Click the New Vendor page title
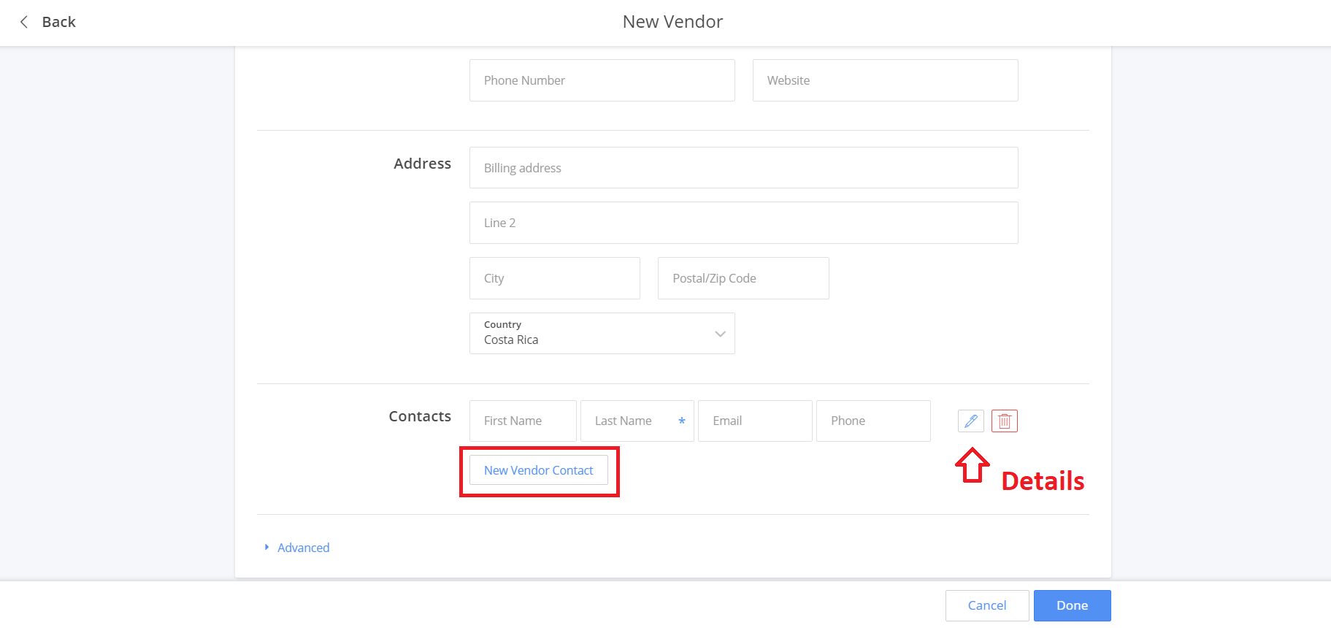The height and width of the screenshot is (628, 1331). click(672, 22)
